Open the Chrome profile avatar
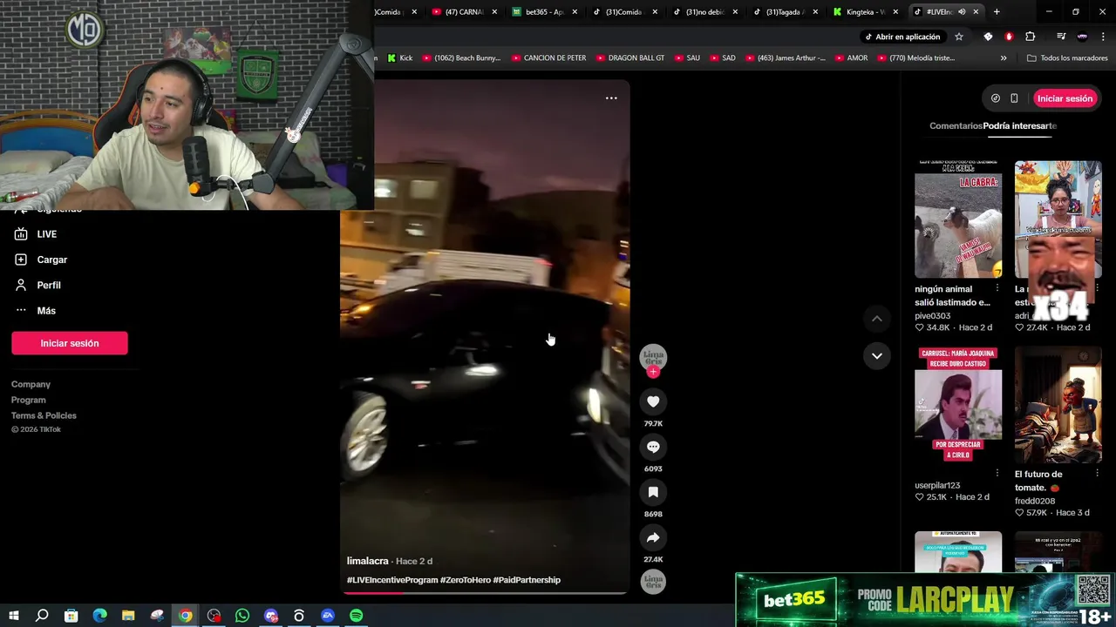This screenshot has width=1116, height=627. 1082,37
